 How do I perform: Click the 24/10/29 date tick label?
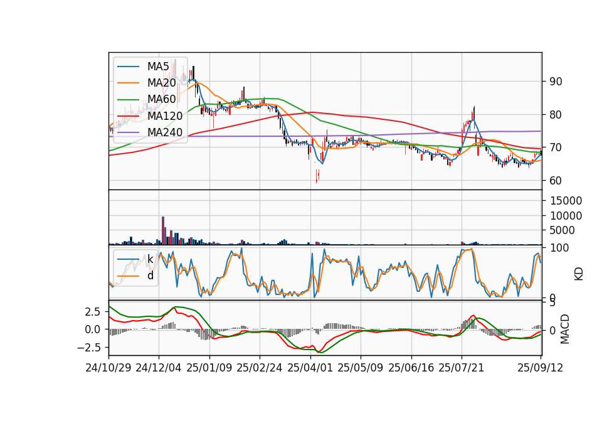[x=108, y=368]
